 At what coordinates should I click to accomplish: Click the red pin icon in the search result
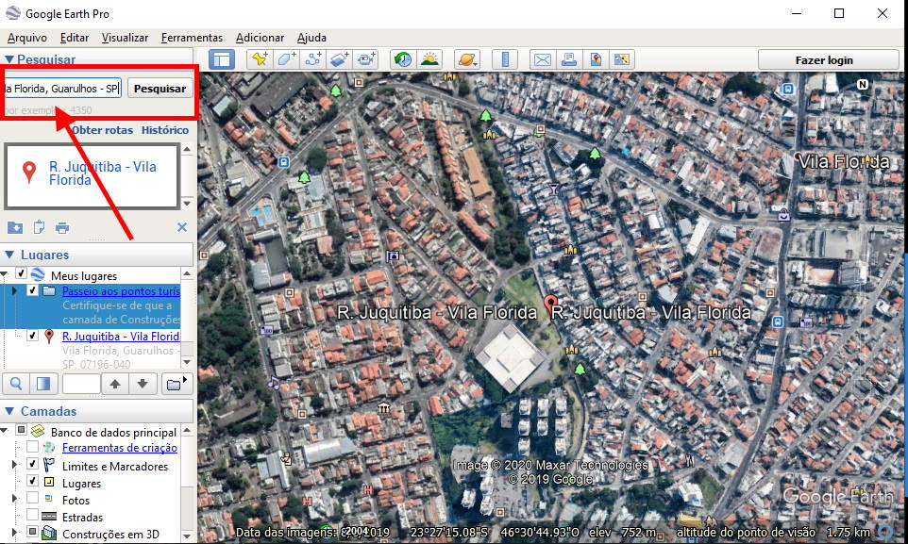(x=29, y=173)
